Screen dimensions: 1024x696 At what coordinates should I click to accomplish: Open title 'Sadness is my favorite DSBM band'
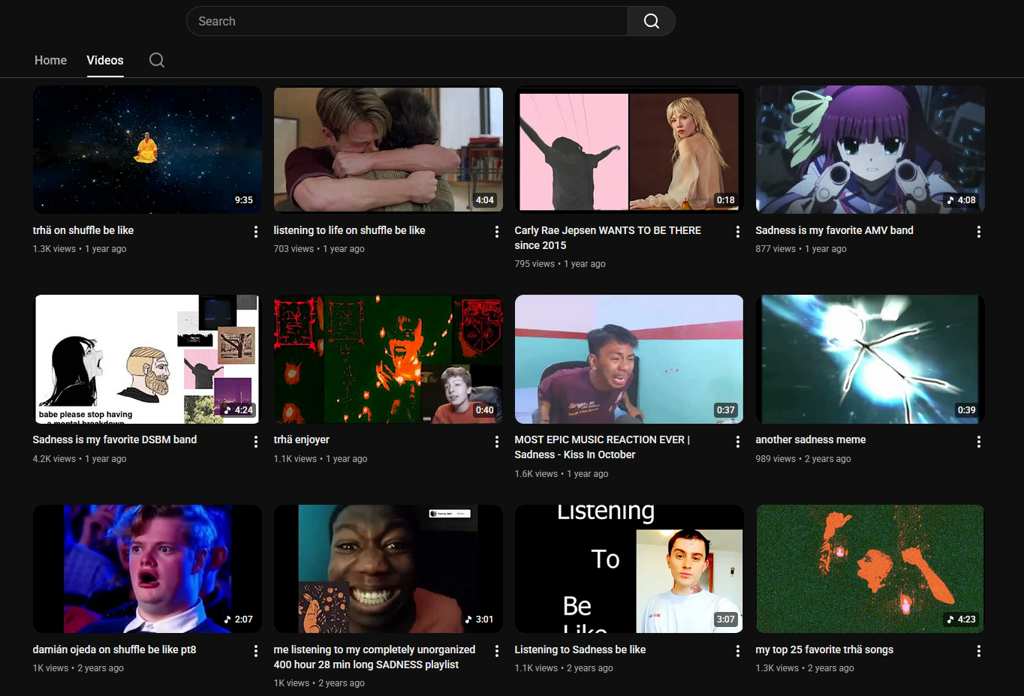click(115, 439)
